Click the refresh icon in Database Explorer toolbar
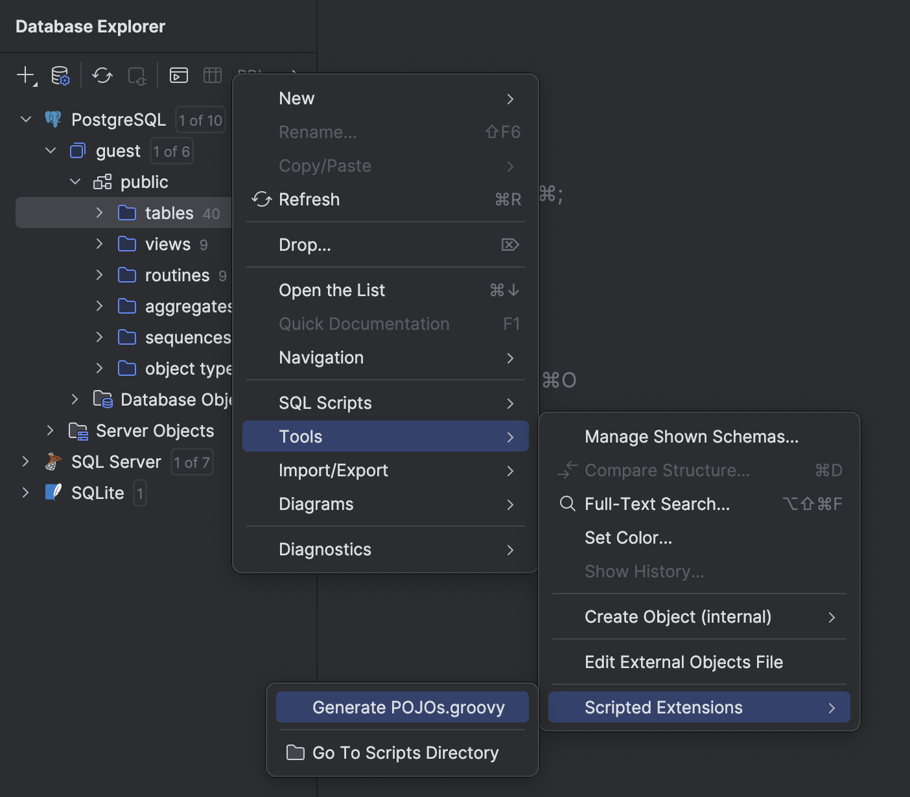Image resolution: width=910 pixels, height=797 pixels. [102, 75]
